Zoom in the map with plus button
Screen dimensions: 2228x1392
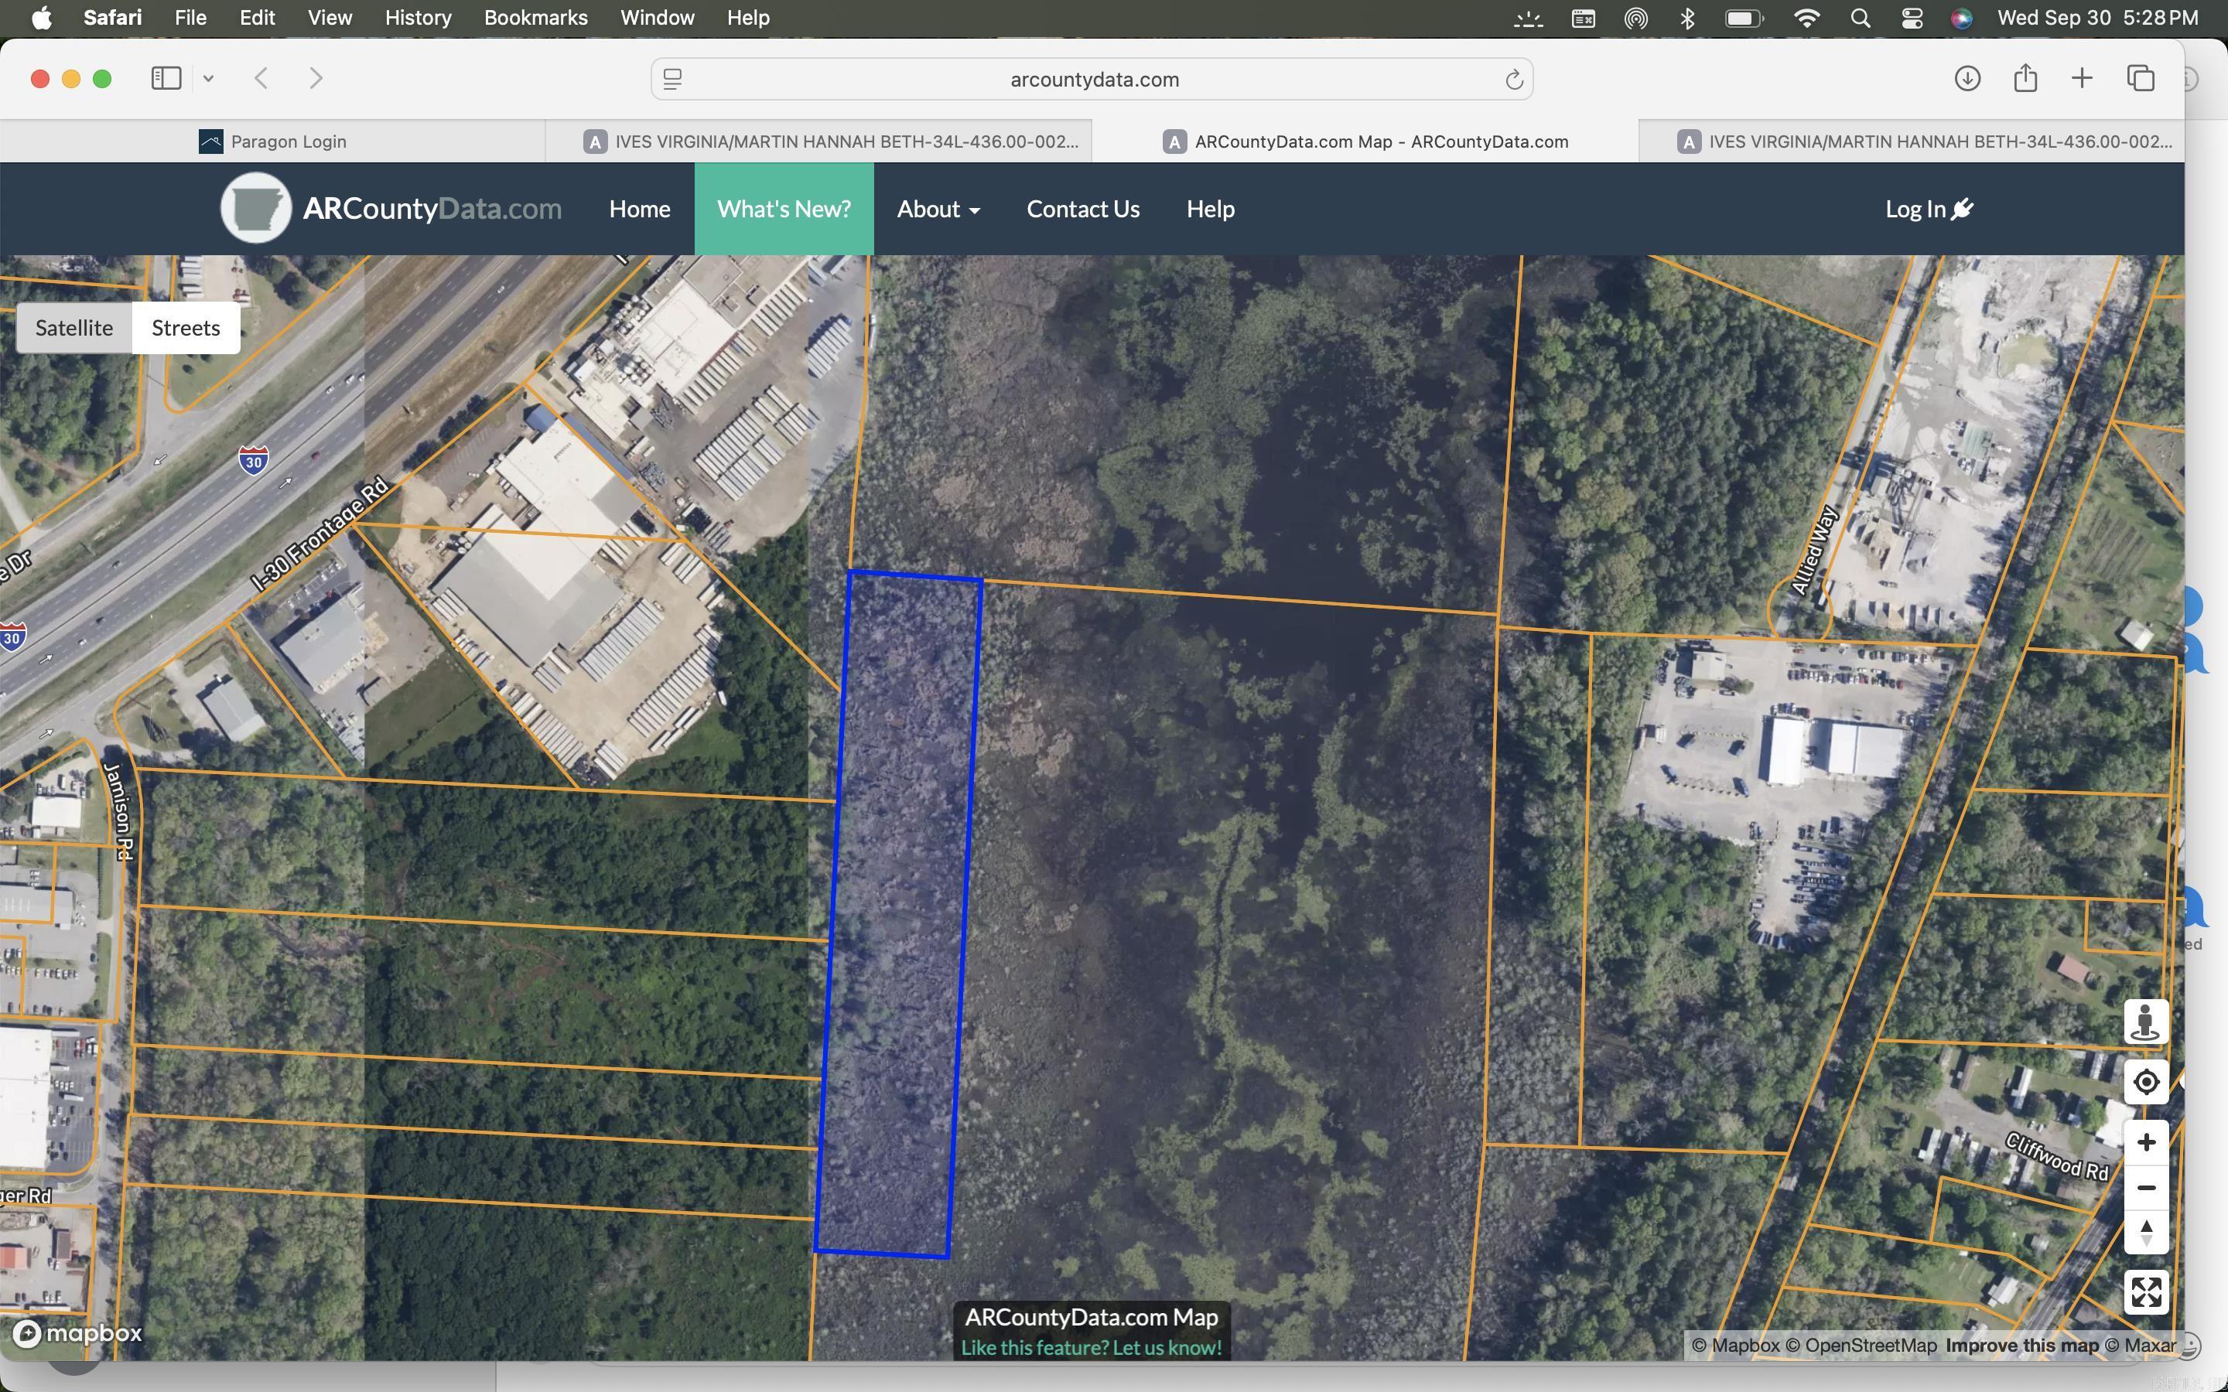2145,1142
